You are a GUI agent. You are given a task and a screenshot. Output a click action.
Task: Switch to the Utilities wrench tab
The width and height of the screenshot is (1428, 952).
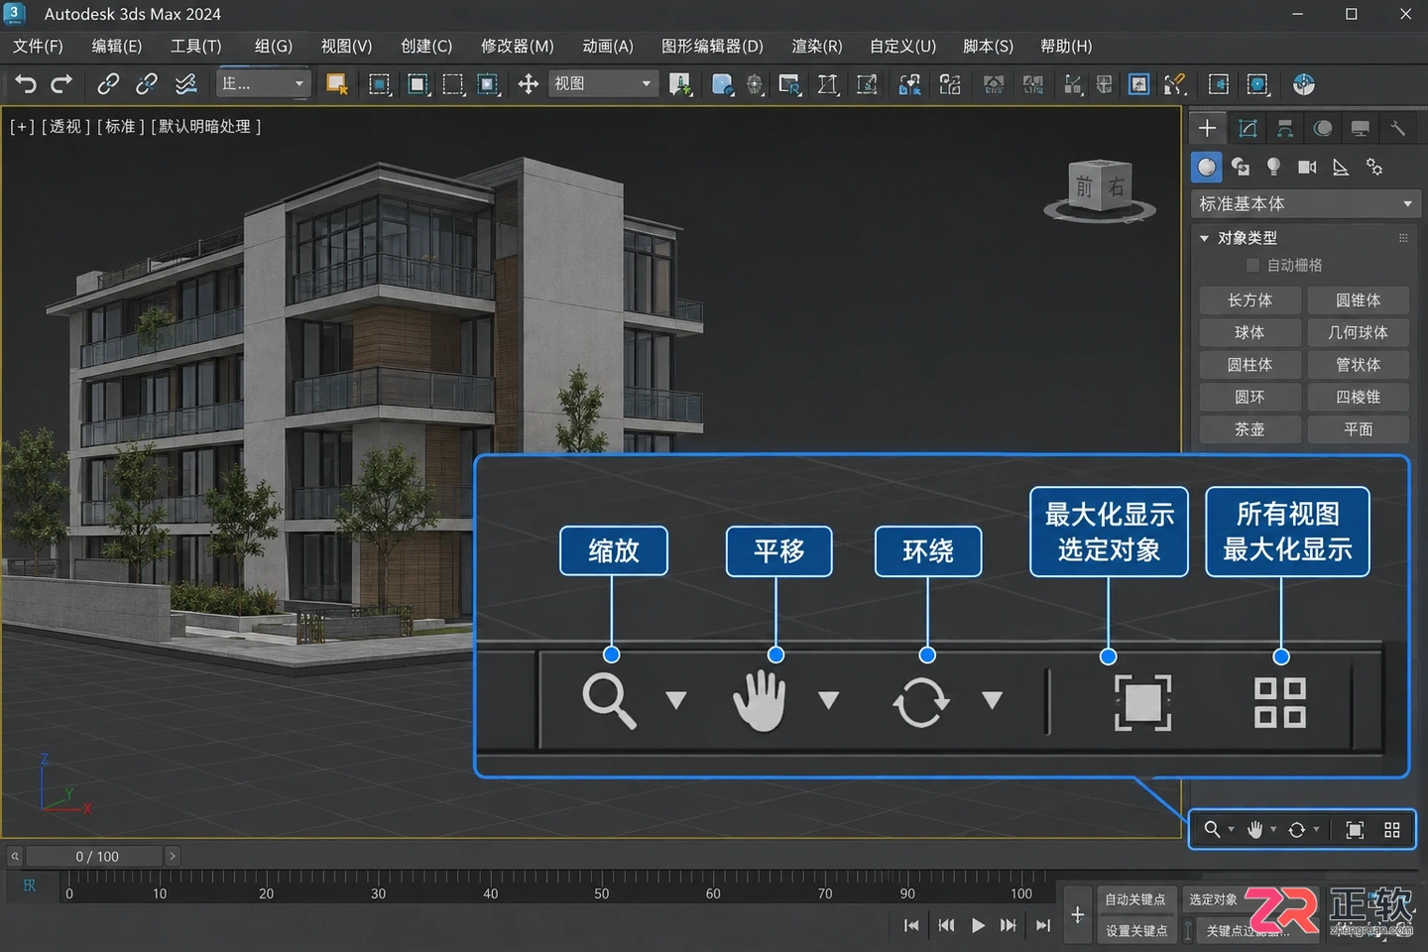pyautogui.click(x=1397, y=128)
